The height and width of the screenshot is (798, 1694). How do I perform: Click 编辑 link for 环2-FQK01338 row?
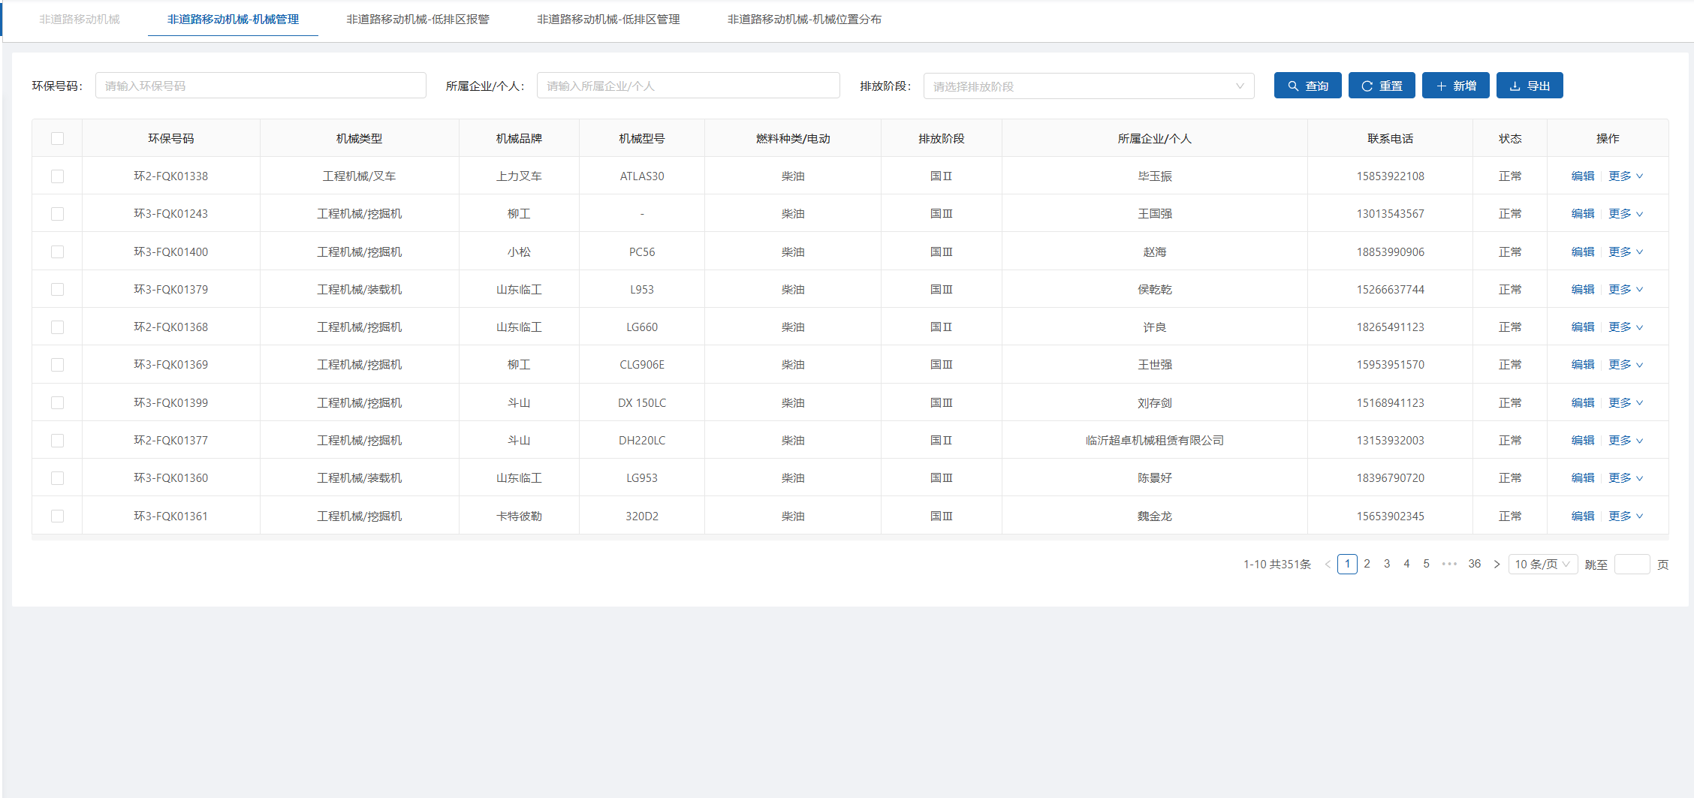click(x=1583, y=176)
